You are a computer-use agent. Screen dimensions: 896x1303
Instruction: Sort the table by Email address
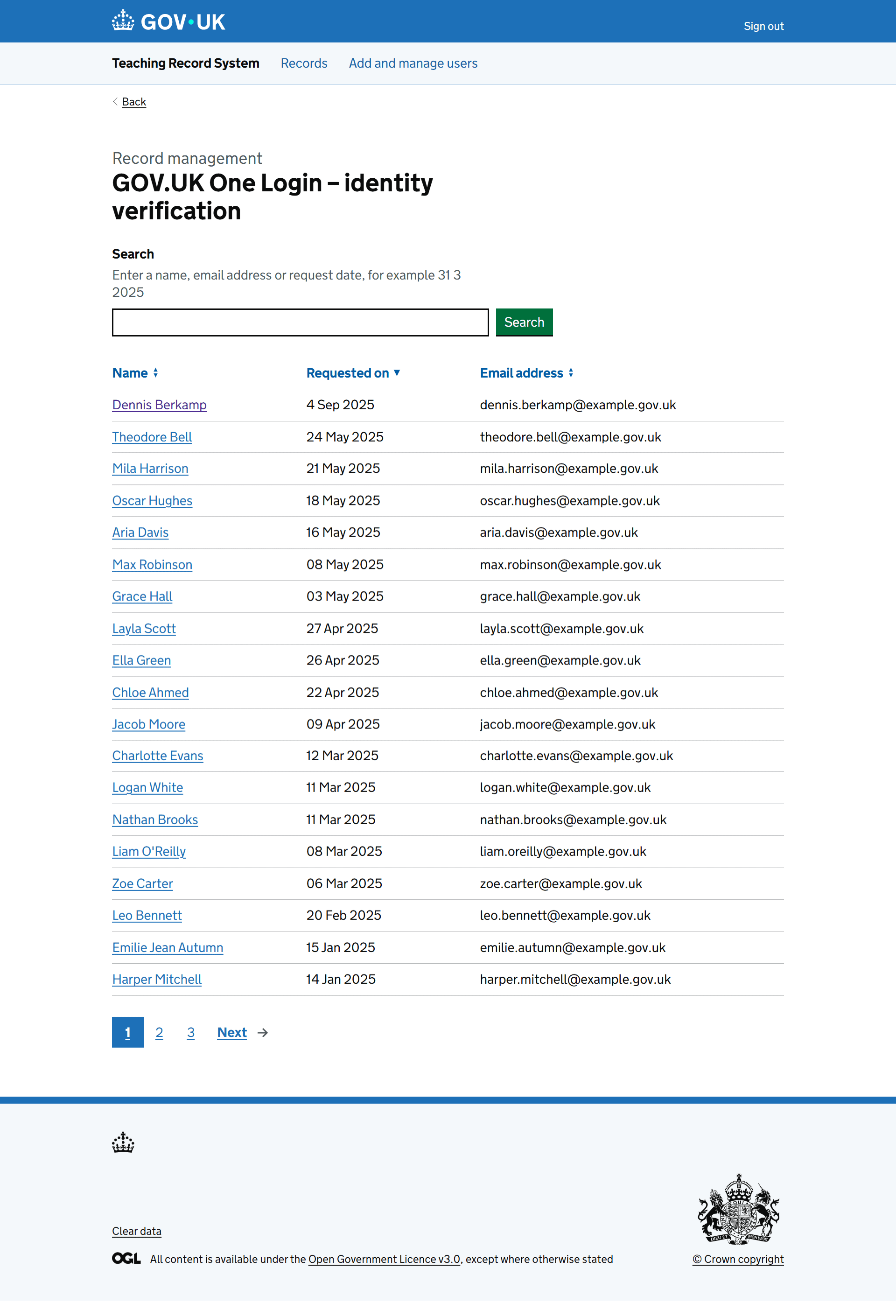point(521,373)
